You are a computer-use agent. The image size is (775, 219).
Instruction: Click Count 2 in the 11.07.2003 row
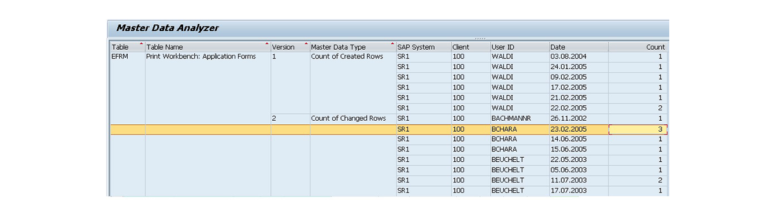[637, 180]
